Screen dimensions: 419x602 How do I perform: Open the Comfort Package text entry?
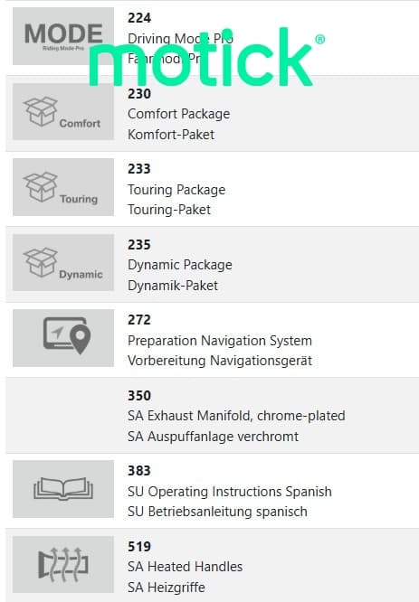point(179,114)
